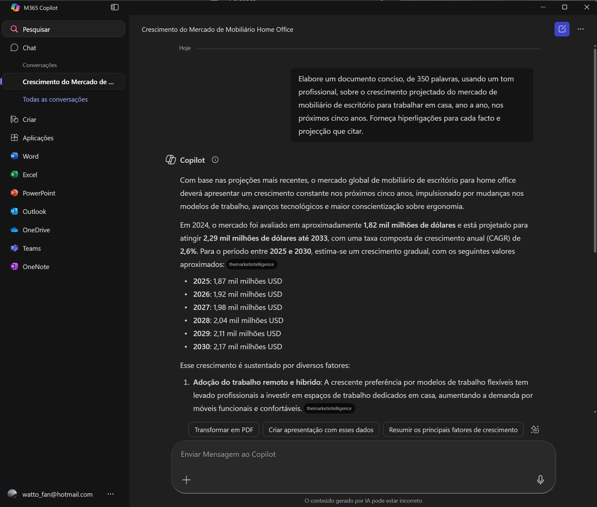Open Outlook from the sidebar
This screenshot has width=597, height=507.
click(34, 211)
